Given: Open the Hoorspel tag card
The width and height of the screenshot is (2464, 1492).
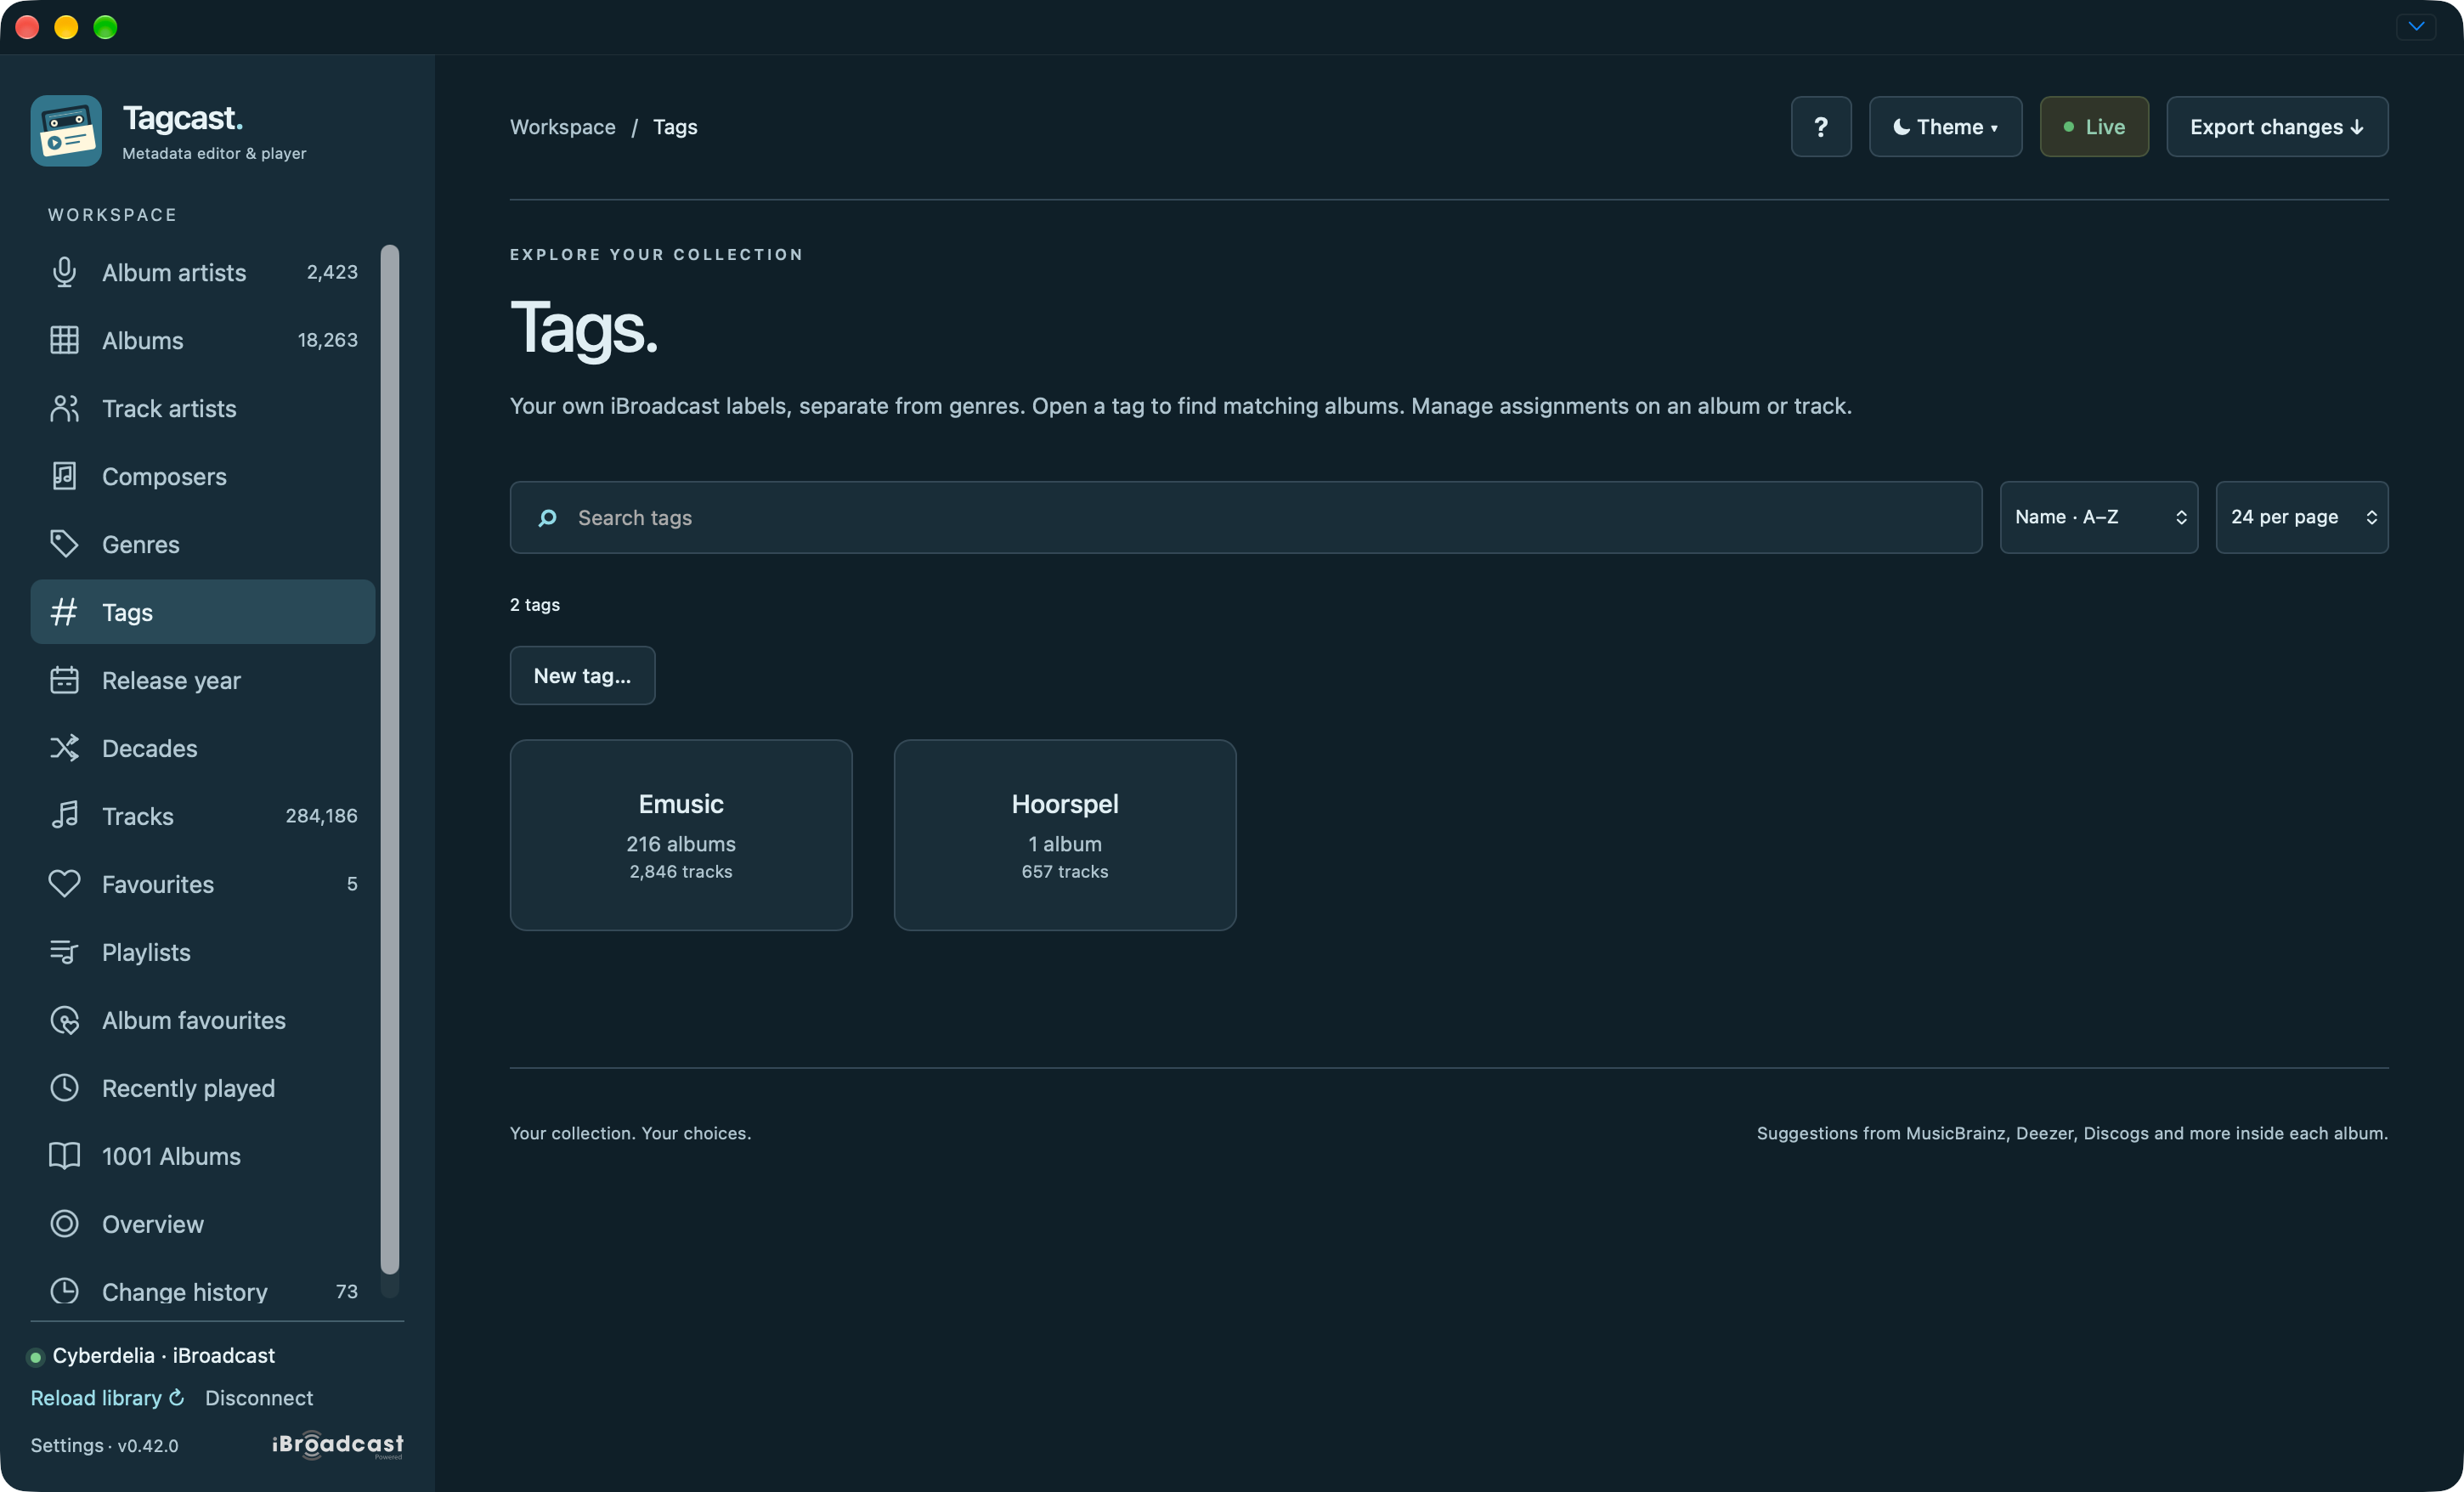Looking at the screenshot, I should click(1065, 835).
